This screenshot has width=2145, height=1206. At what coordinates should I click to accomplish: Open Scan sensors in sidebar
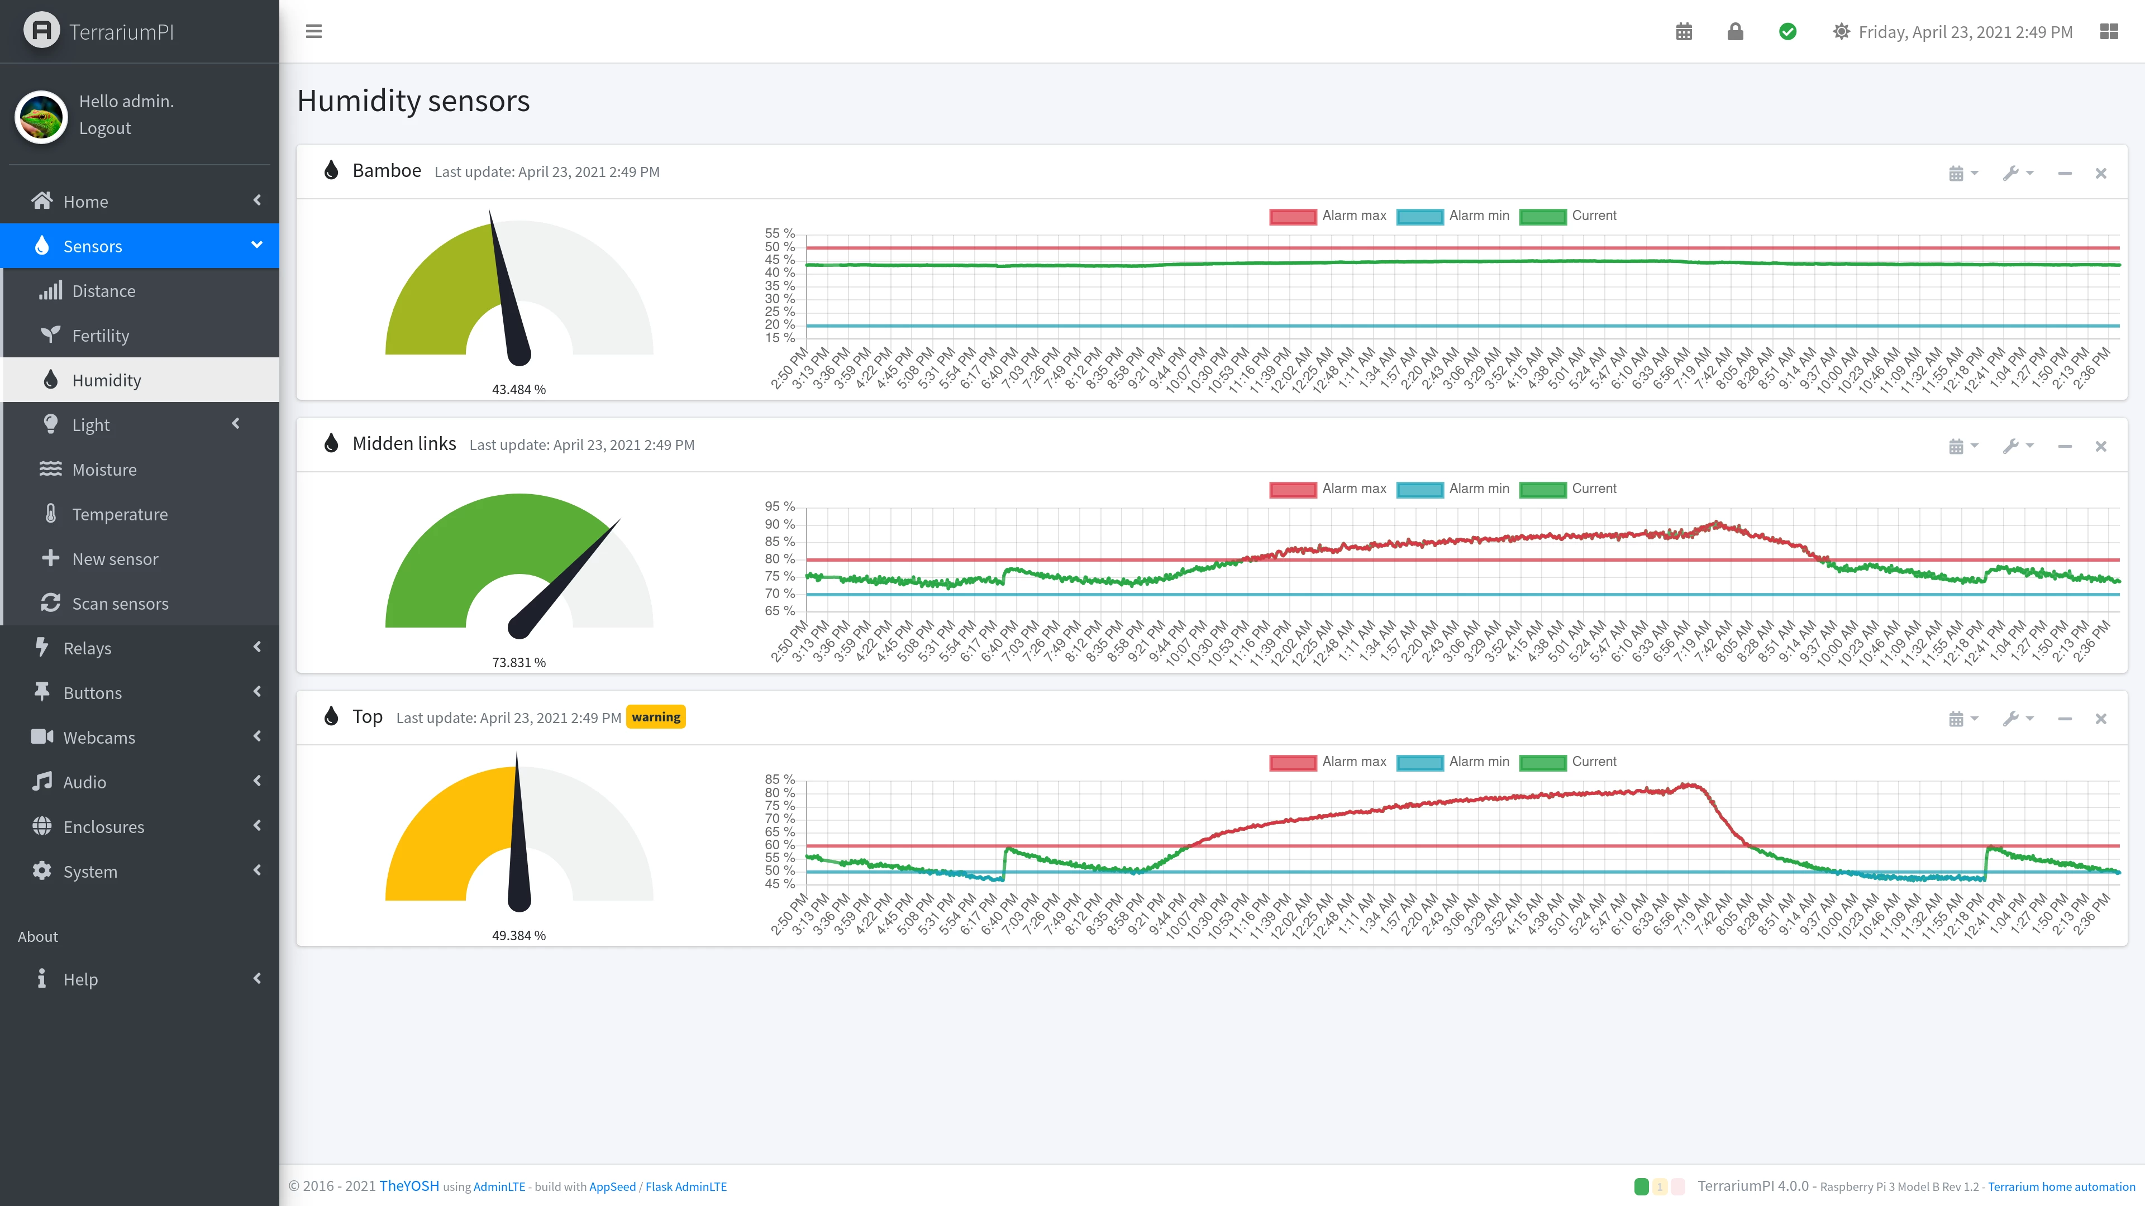[120, 604]
